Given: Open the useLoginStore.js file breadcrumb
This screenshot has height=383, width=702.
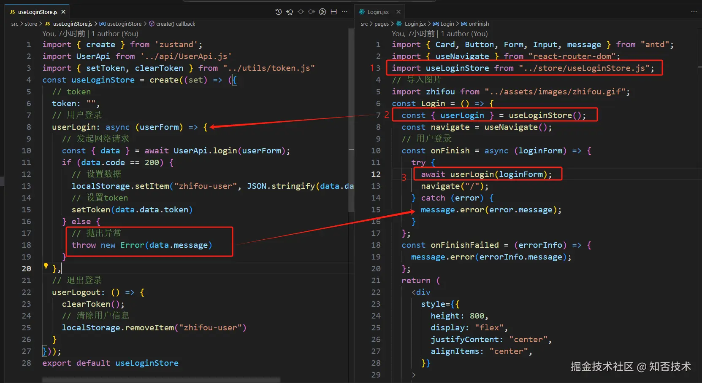Looking at the screenshot, I should (69, 24).
